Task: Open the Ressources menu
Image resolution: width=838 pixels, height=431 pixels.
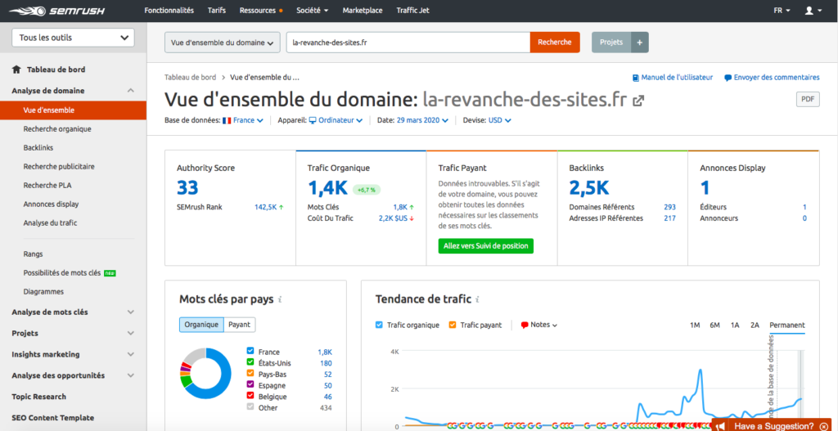Action: click(x=261, y=10)
